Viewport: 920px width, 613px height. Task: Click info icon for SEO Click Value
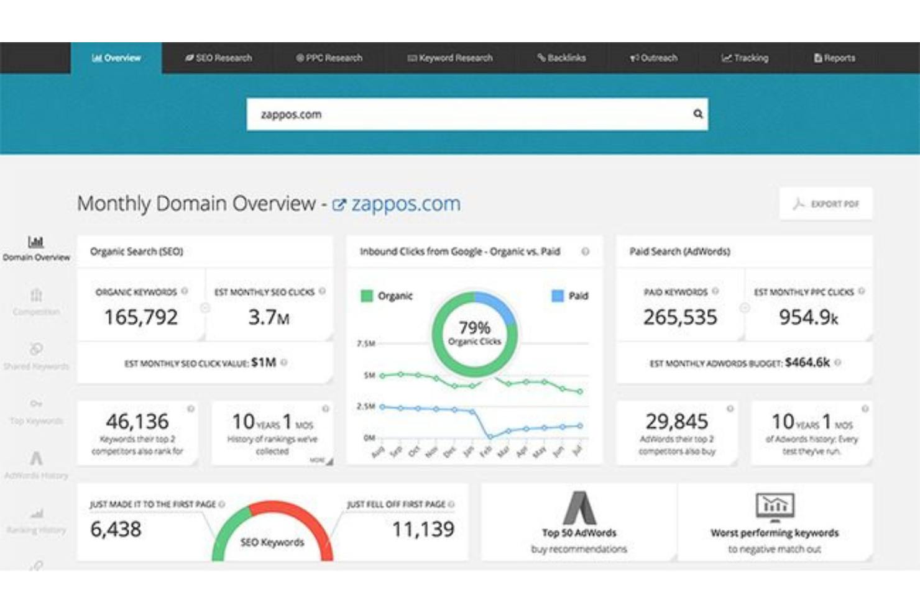(x=283, y=363)
